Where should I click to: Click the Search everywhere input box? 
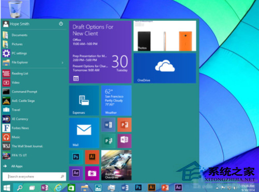pos(34,176)
